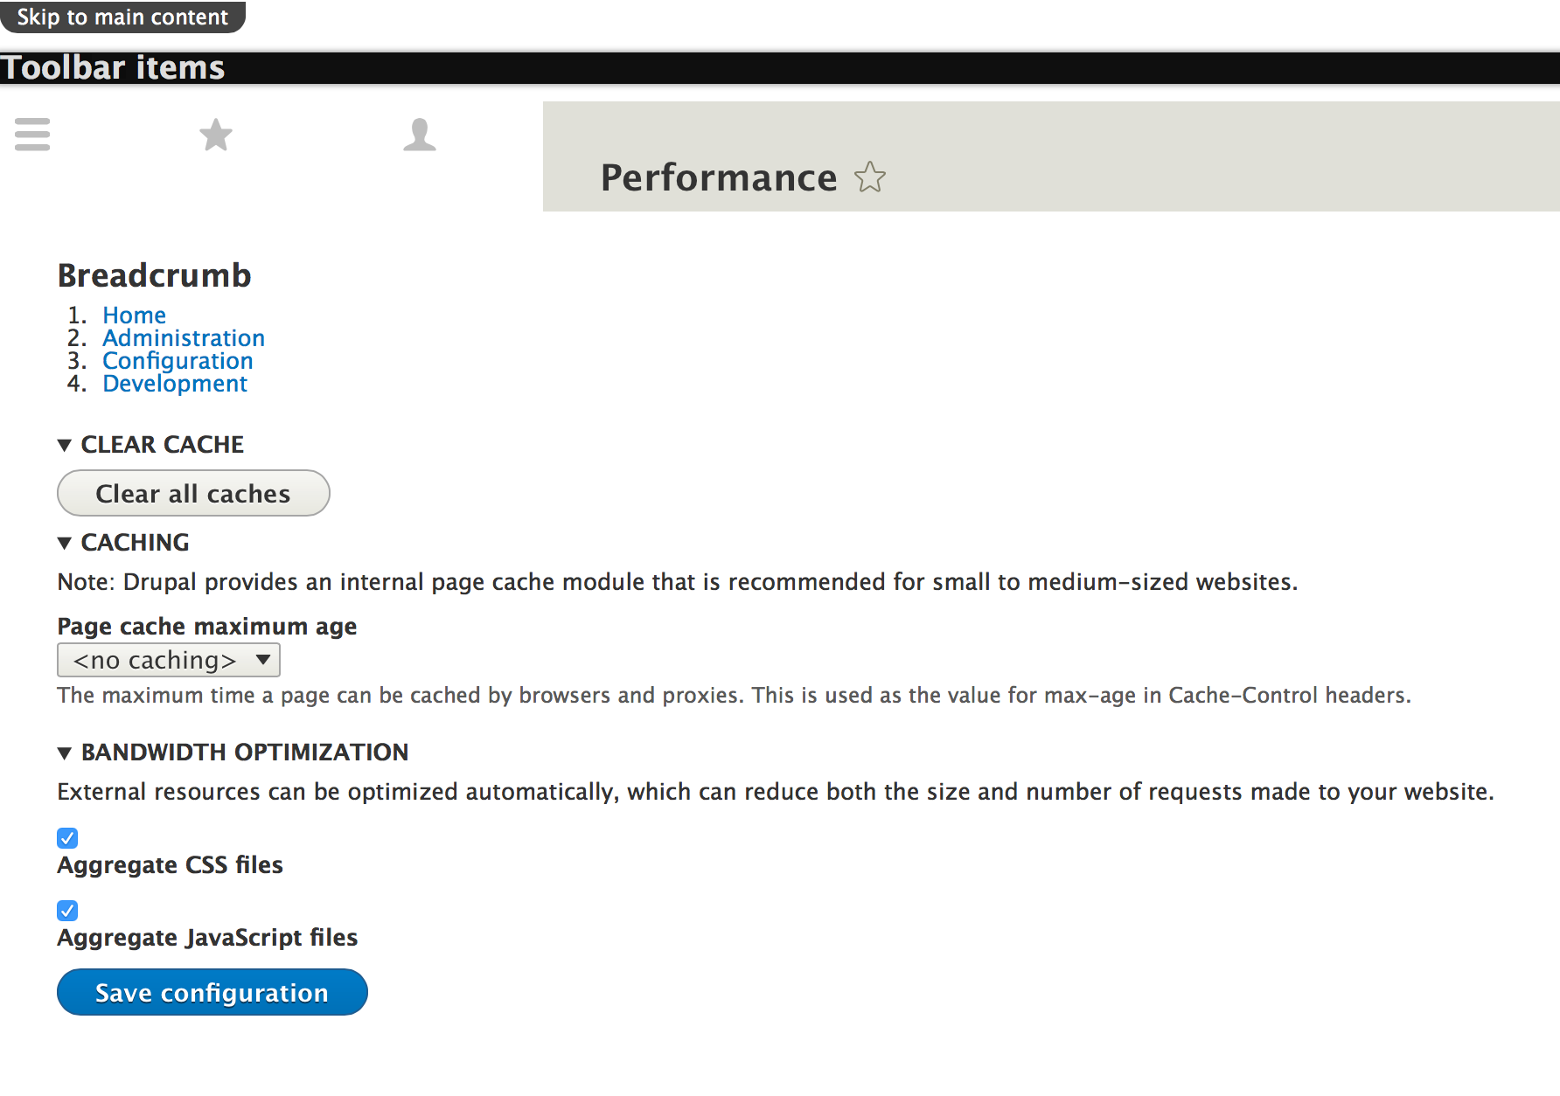This screenshot has width=1560, height=1096.
Task: Go to Home breadcrumb link
Action: 134,315
